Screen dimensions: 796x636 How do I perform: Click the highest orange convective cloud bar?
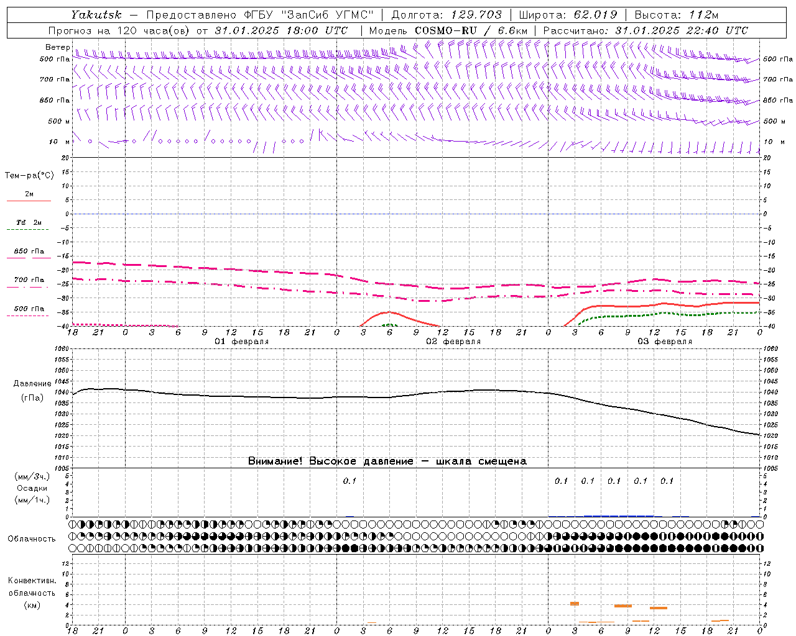tap(575, 603)
